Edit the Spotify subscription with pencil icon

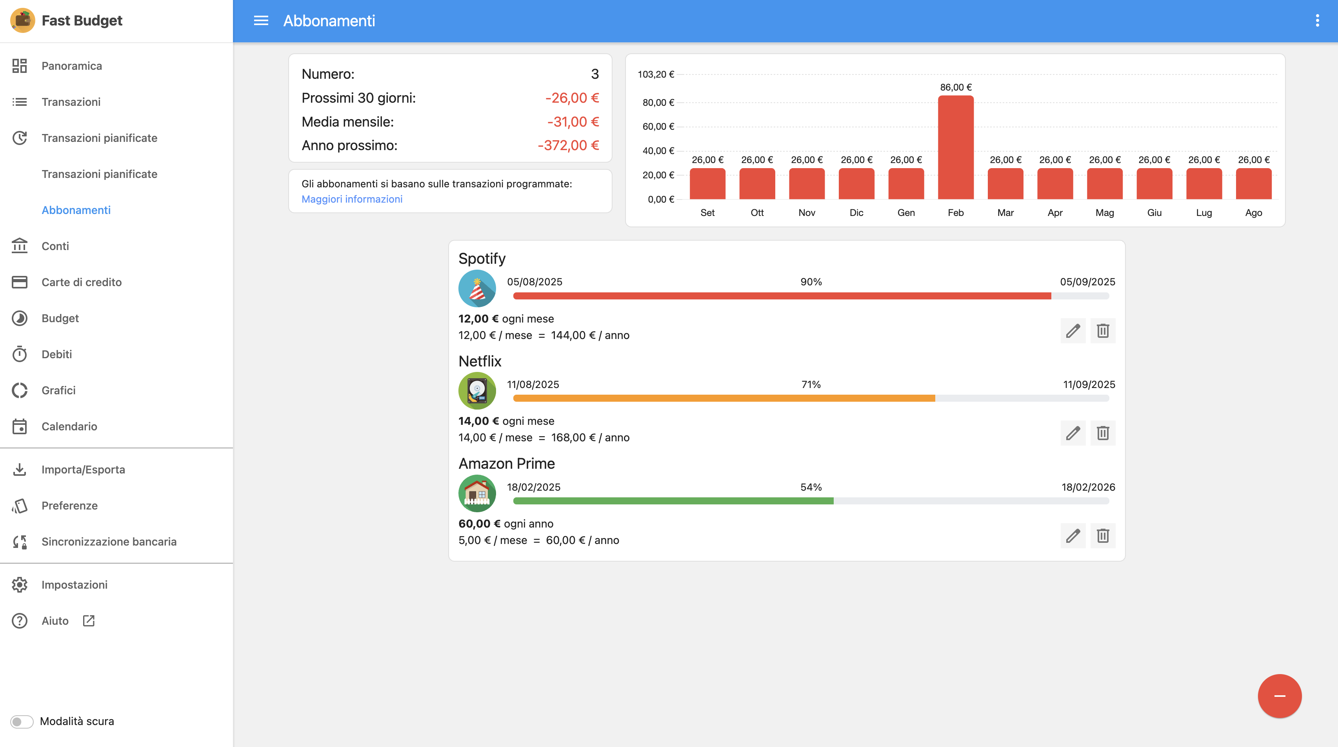point(1073,331)
